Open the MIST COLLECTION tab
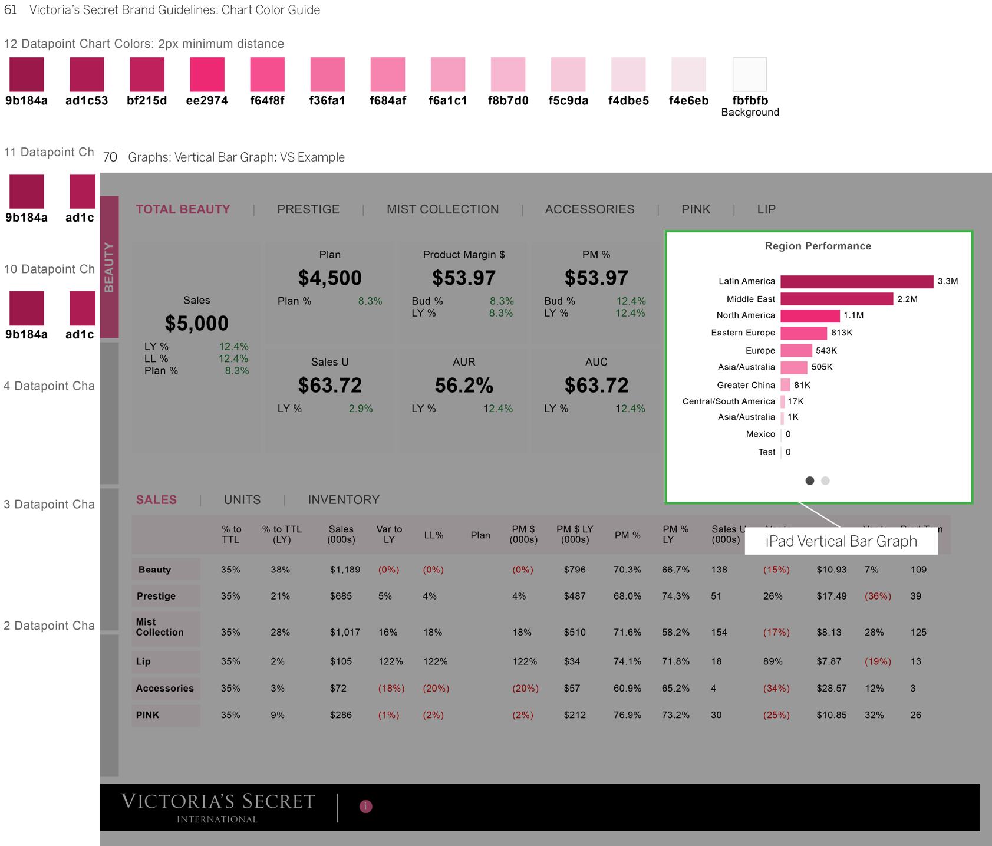The width and height of the screenshot is (992, 846). click(x=443, y=209)
